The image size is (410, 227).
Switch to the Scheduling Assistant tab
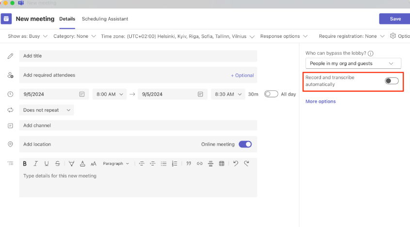(x=105, y=19)
